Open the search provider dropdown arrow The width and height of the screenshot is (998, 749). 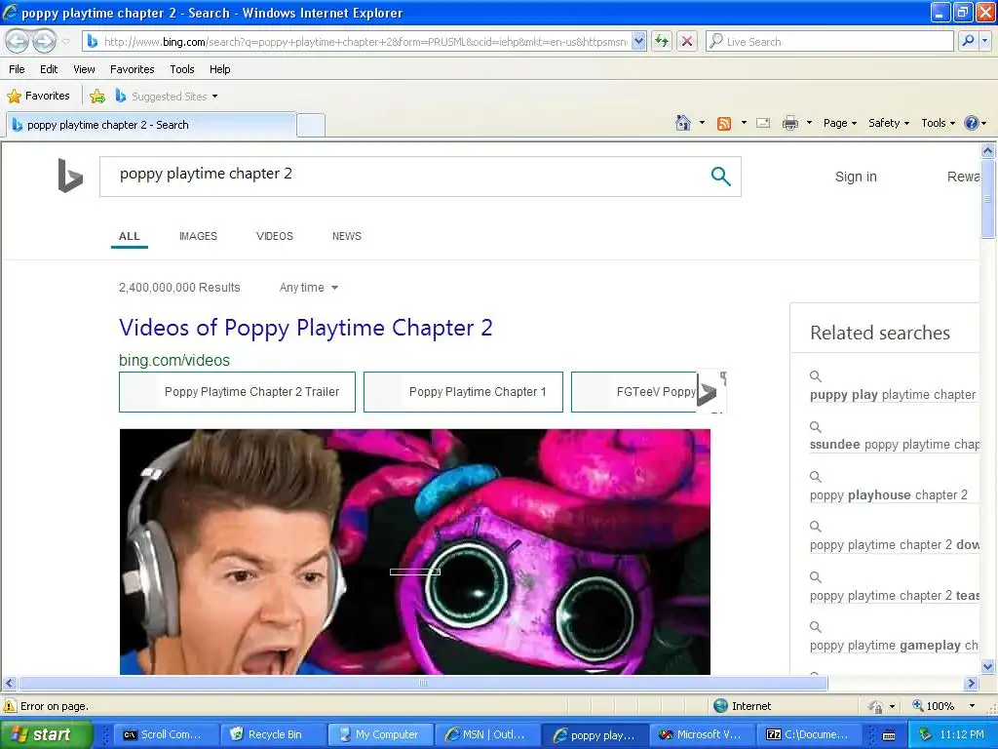[985, 41]
